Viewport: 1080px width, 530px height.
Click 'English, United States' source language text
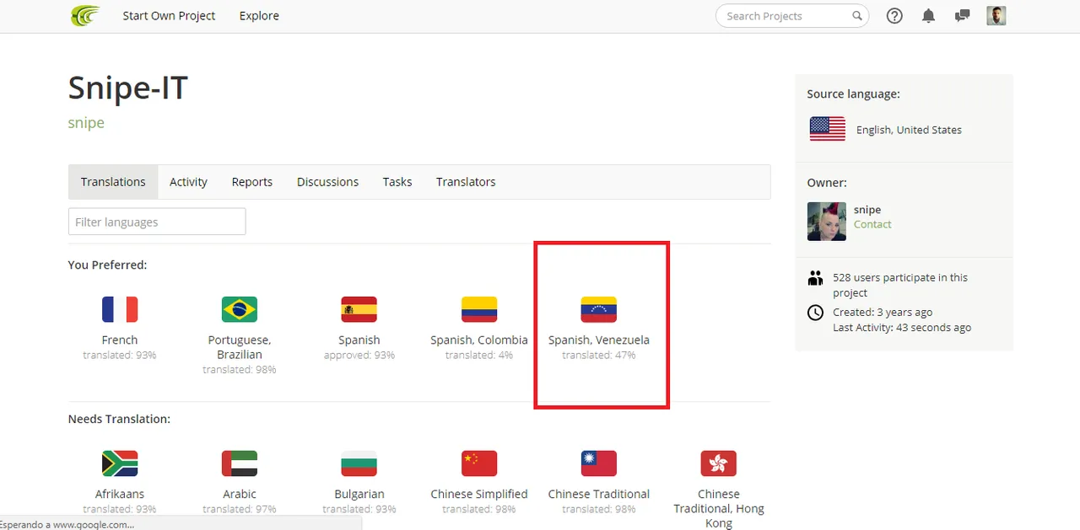pos(909,130)
